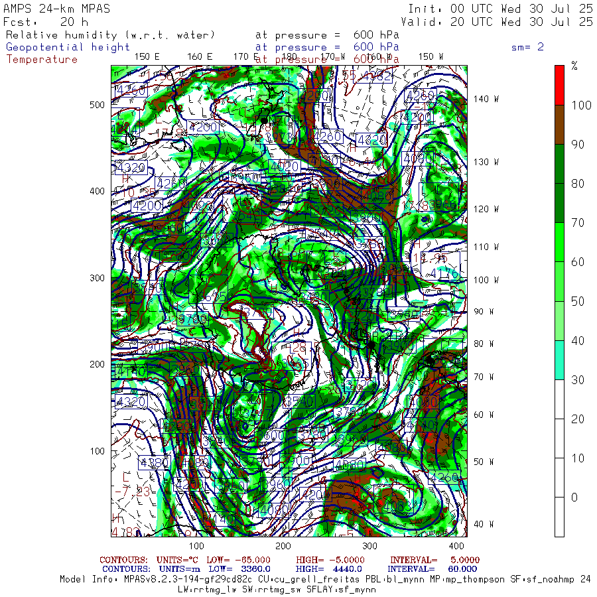Click the '50 W' longitude label
Image resolution: width=597 pixels, height=597 pixels.
tap(484, 462)
